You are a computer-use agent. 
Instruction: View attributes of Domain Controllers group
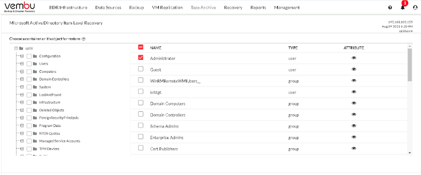click(x=354, y=114)
